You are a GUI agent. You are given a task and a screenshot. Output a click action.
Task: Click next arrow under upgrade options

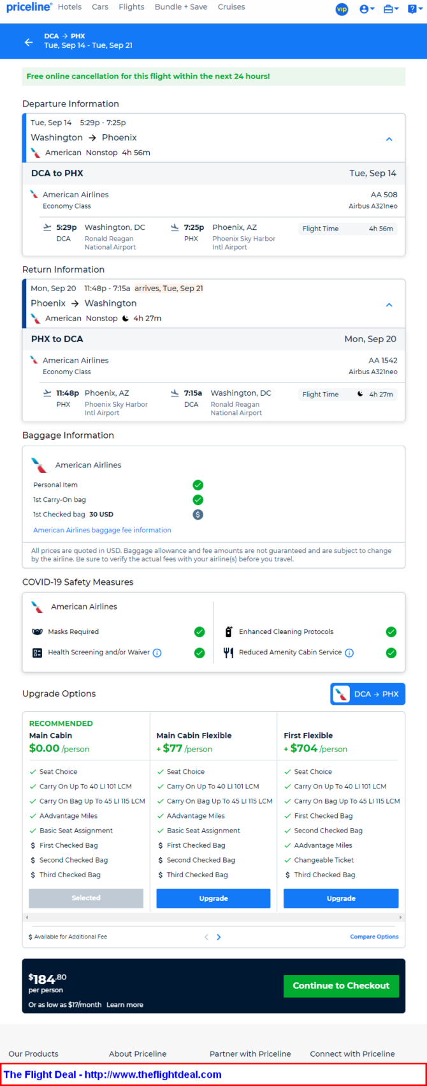click(x=219, y=937)
